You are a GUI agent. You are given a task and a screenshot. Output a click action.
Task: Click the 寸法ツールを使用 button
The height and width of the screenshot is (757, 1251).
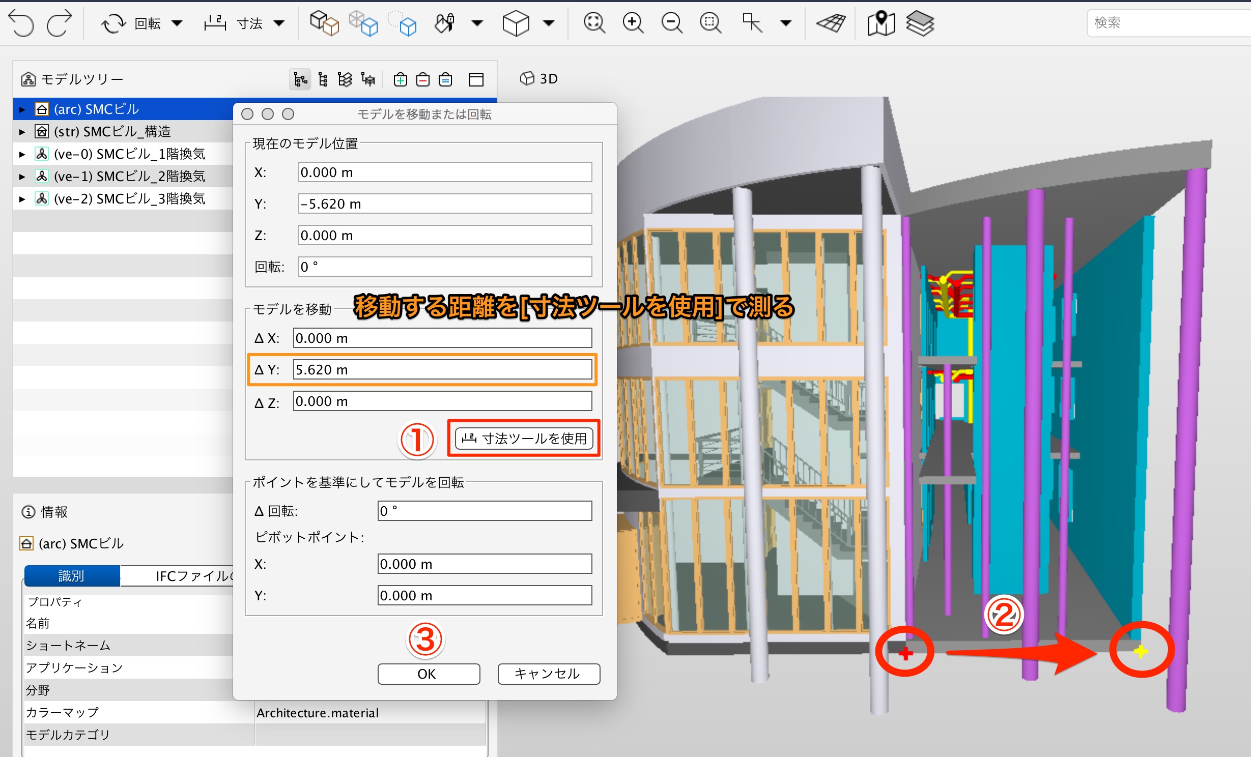click(524, 439)
